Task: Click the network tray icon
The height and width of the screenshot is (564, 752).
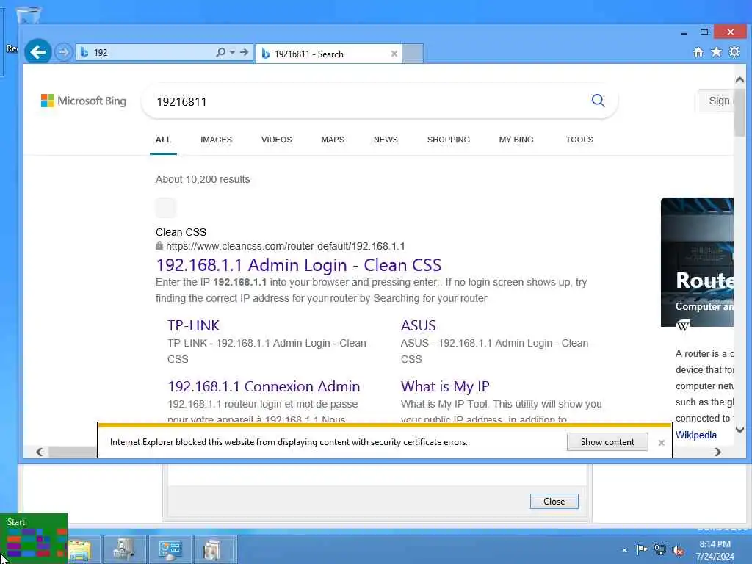Action: 660,550
